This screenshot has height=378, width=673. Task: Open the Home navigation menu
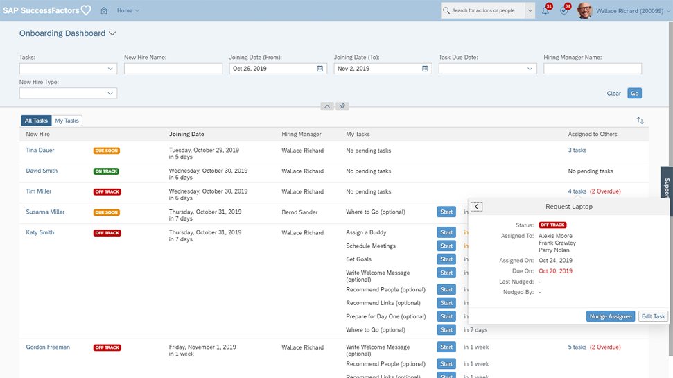pos(128,11)
